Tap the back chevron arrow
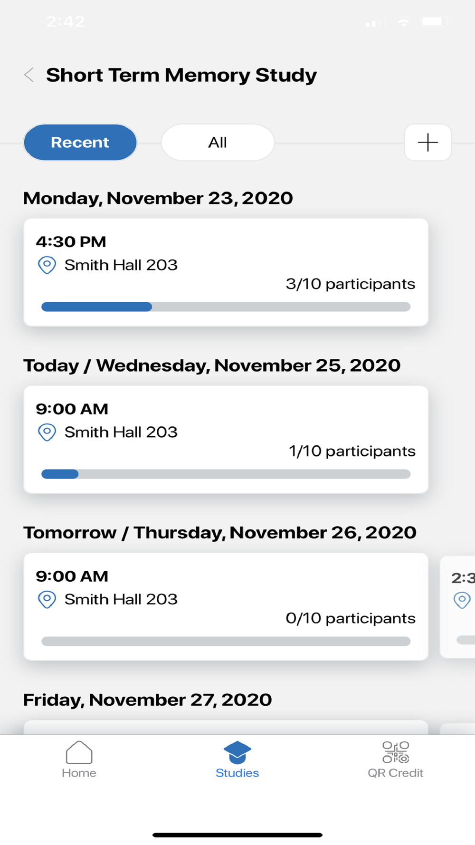The height and width of the screenshot is (845, 475). pos(29,75)
